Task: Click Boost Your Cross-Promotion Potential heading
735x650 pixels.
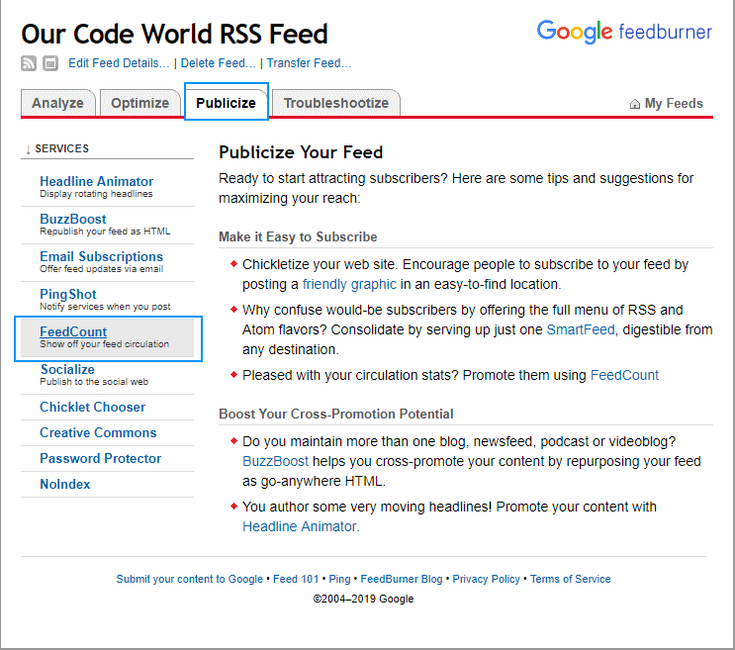Action: pos(335,414)
